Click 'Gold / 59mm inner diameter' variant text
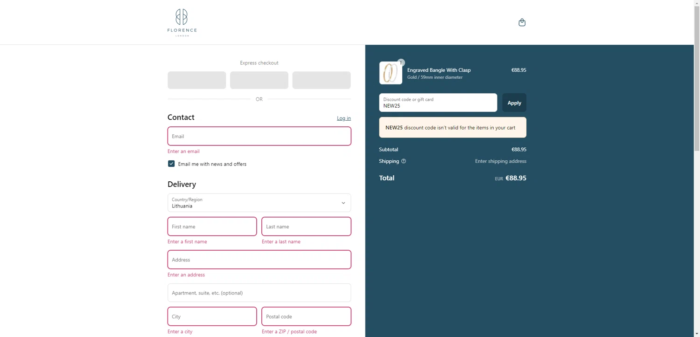Screen dimensions: 700x337 pos(435,77)
